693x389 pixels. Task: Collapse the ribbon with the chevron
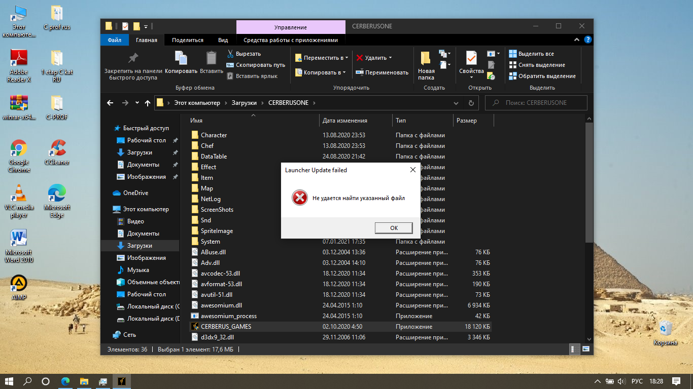(576, 40)
